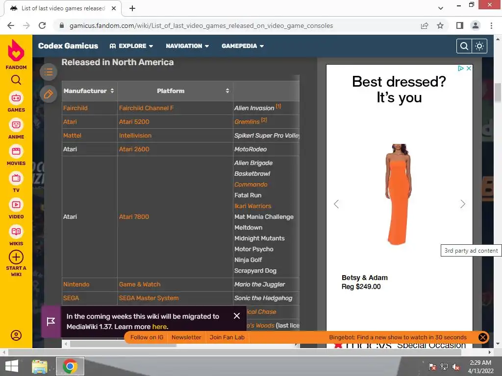Open Chrome profile avatar menu
502x376 pixels.
point(476,25)
